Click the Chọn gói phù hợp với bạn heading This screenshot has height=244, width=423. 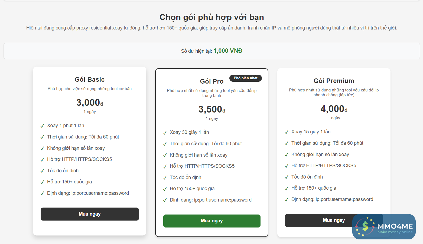tap(211, 17)
